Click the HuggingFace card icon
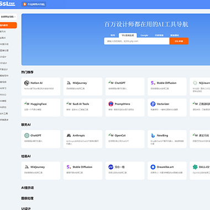 click(27, 104)
